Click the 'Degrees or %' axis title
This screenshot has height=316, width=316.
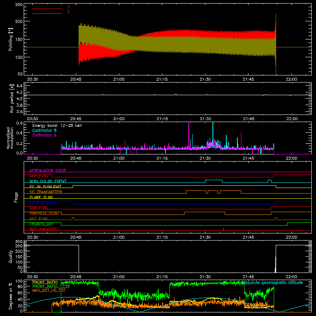click(x=11, y=295)
